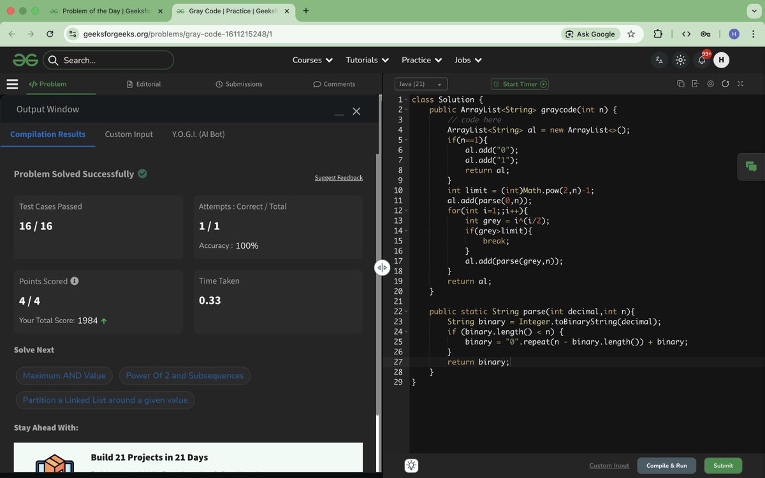Expand the editor to fullscreen
The height and width of the screenshot is (478, 765).
(740, 84)
